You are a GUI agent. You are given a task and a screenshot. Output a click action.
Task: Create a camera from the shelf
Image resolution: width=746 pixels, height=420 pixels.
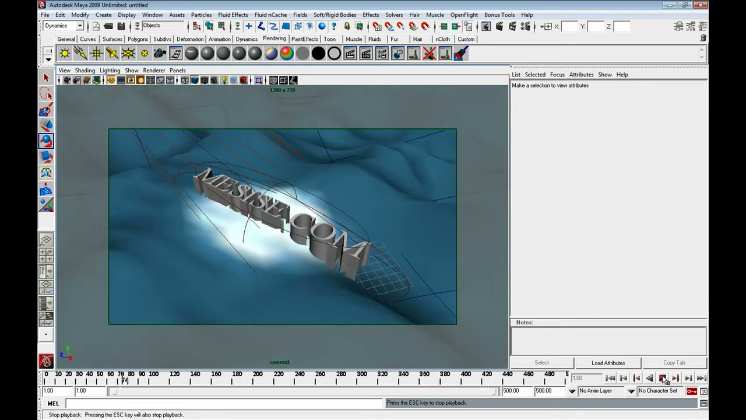[x=160, y=54]
